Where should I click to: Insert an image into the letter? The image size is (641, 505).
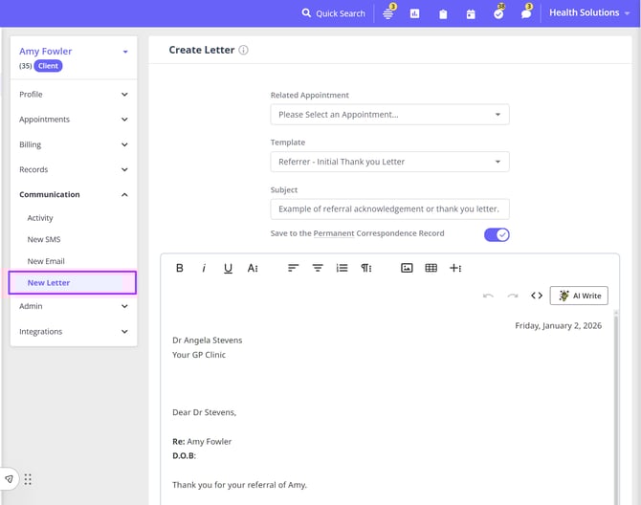coord(407,269)
